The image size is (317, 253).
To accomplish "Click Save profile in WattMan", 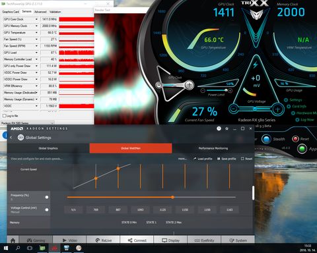I will [x=227, y=159].
